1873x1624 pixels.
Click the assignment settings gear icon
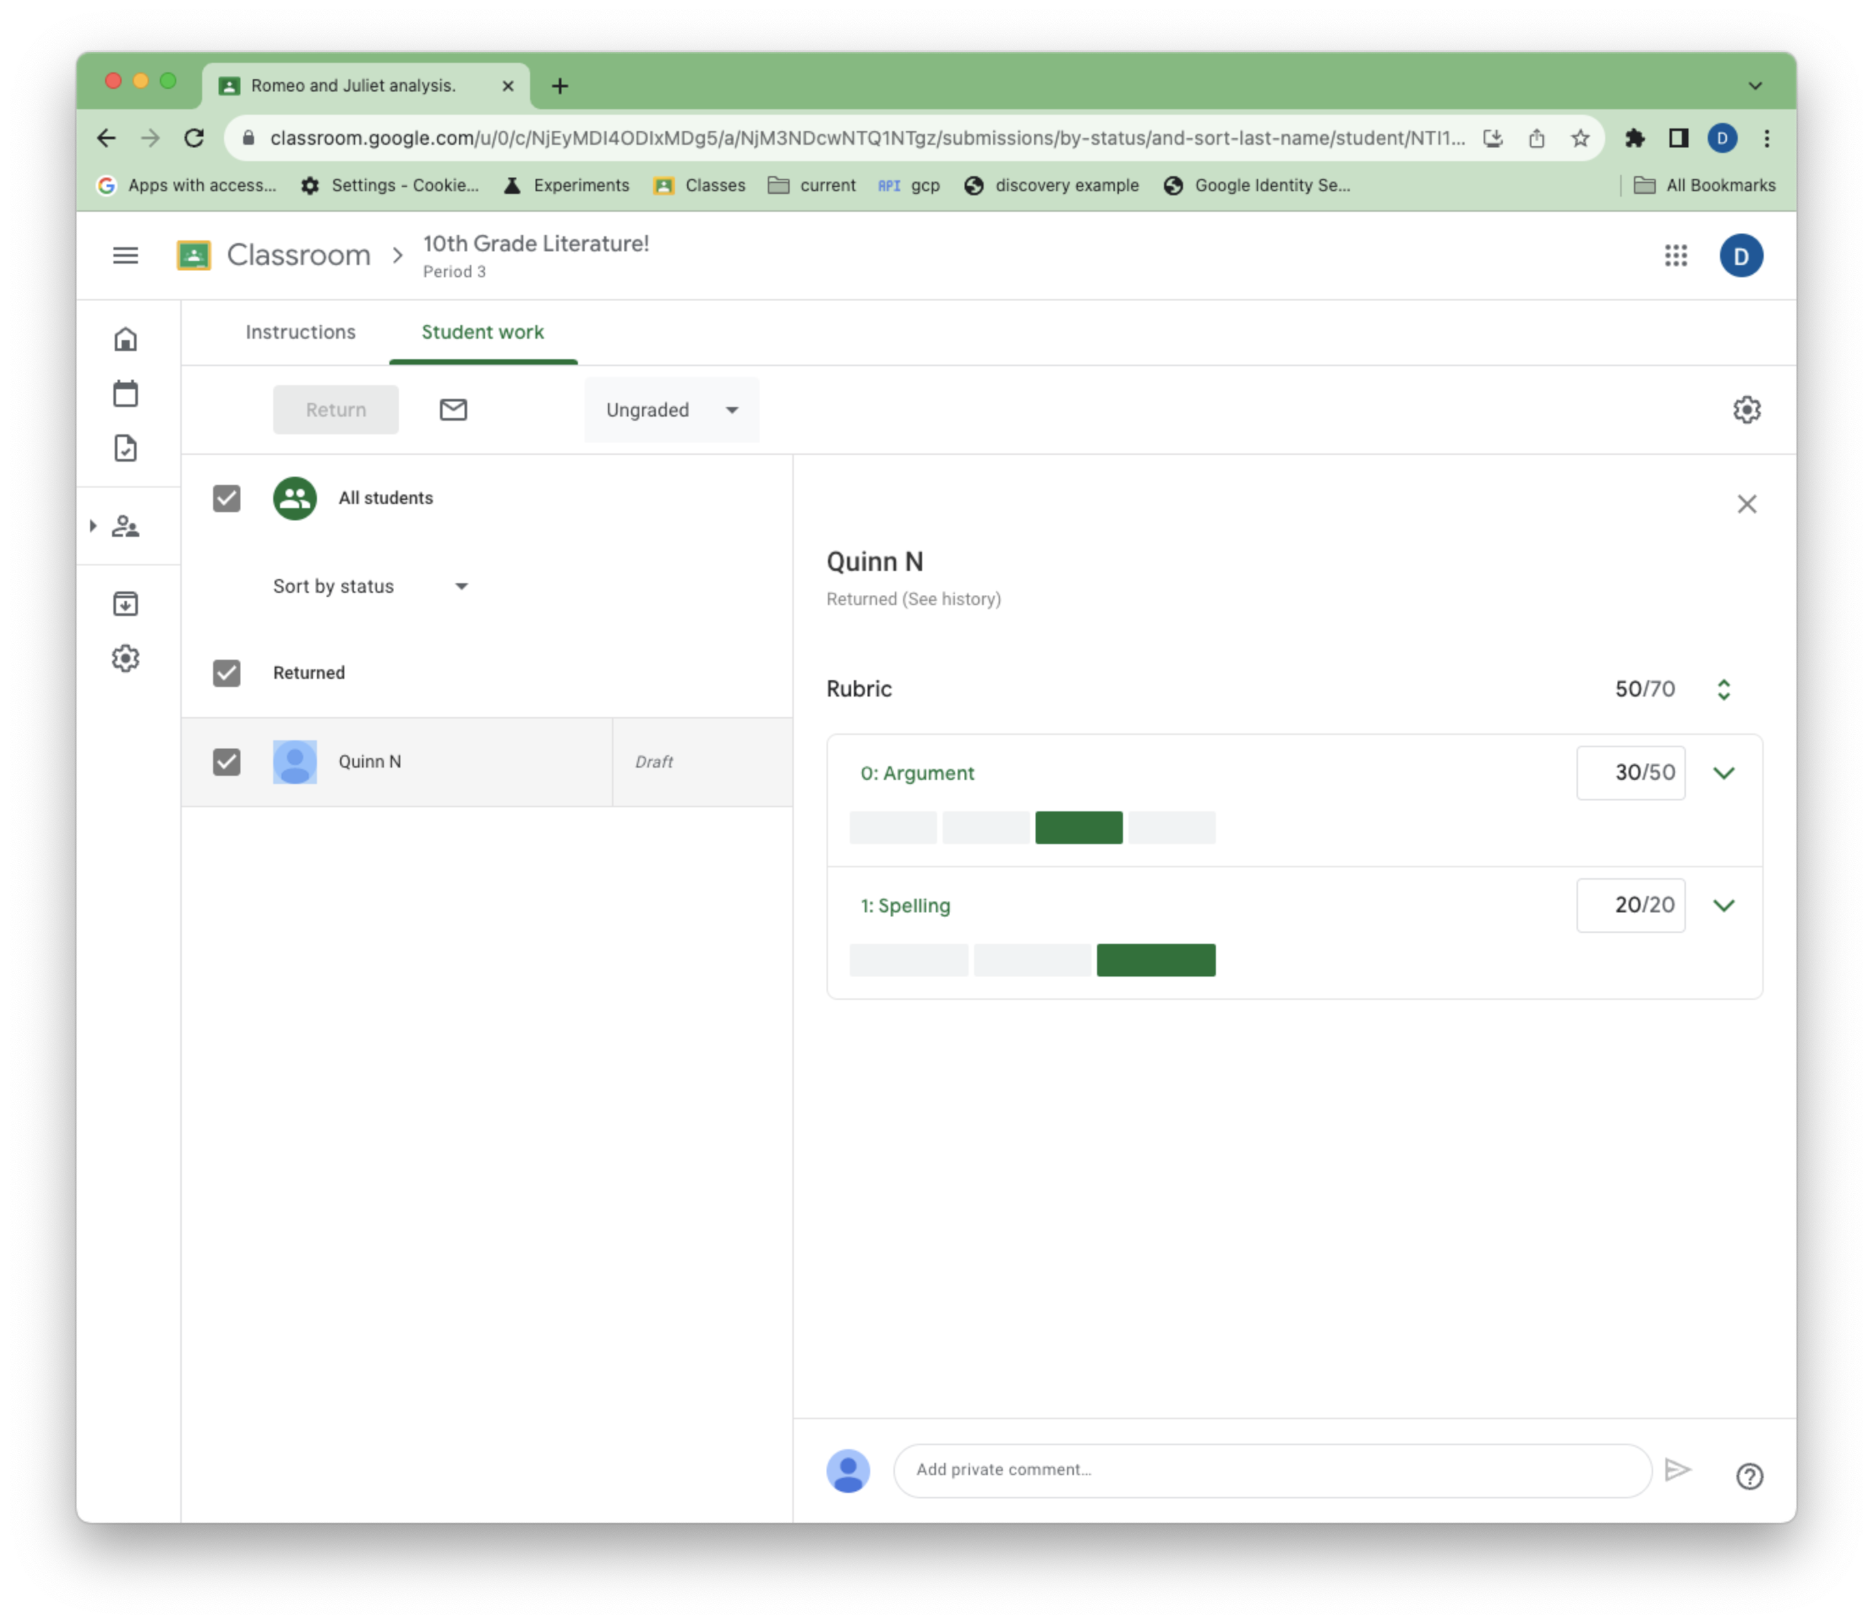click(1747, 409)
